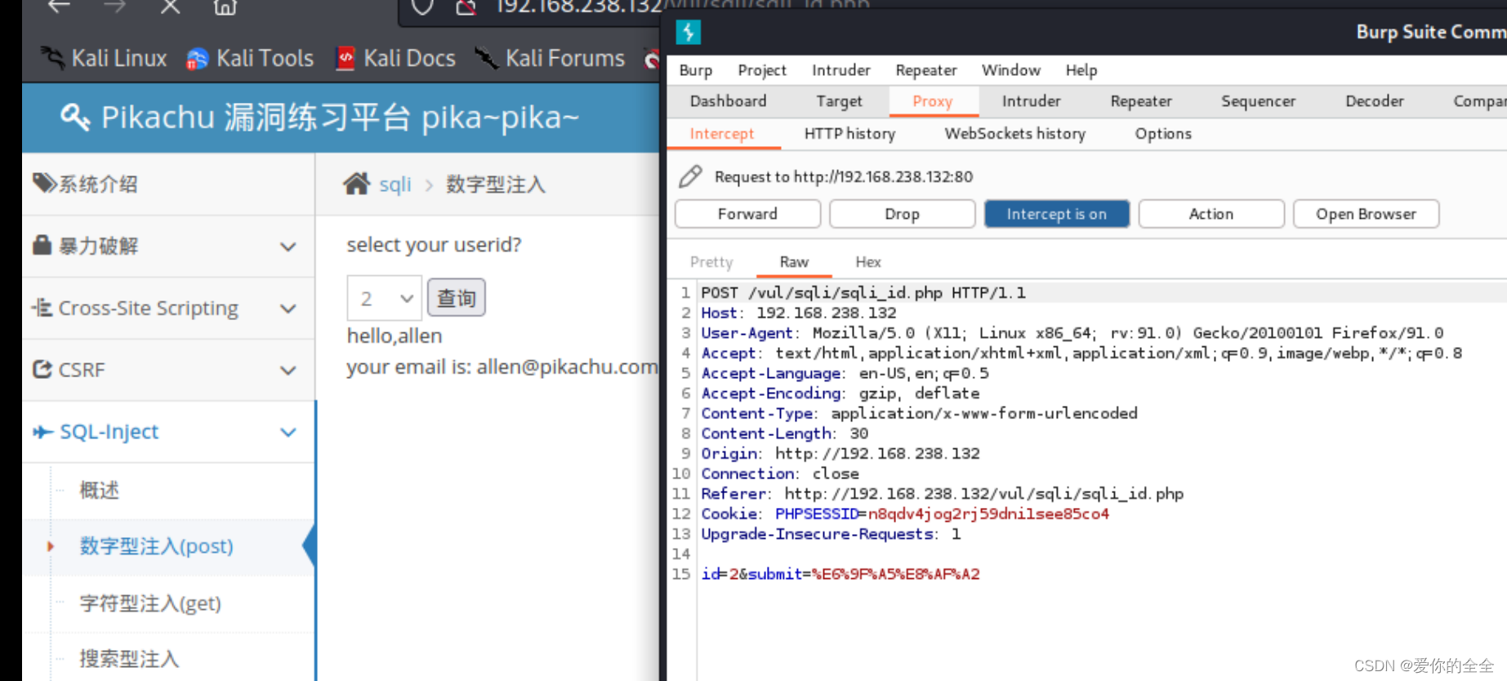Click the 查询 submit button
Image resolution: width=1507 pixels, height=681 pixels.
click(x=457, y=298)
